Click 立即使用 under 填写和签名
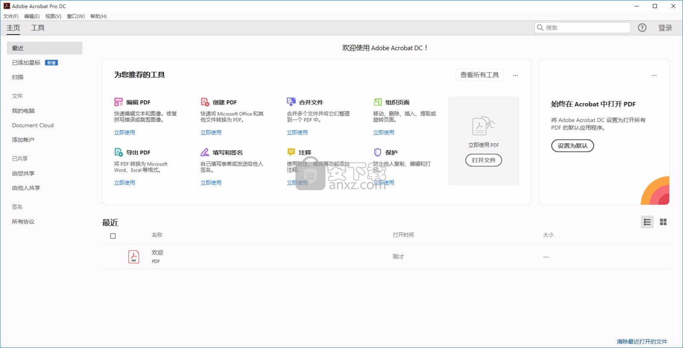This screenshot has width=683, height=348. click(x=211, y=183)
